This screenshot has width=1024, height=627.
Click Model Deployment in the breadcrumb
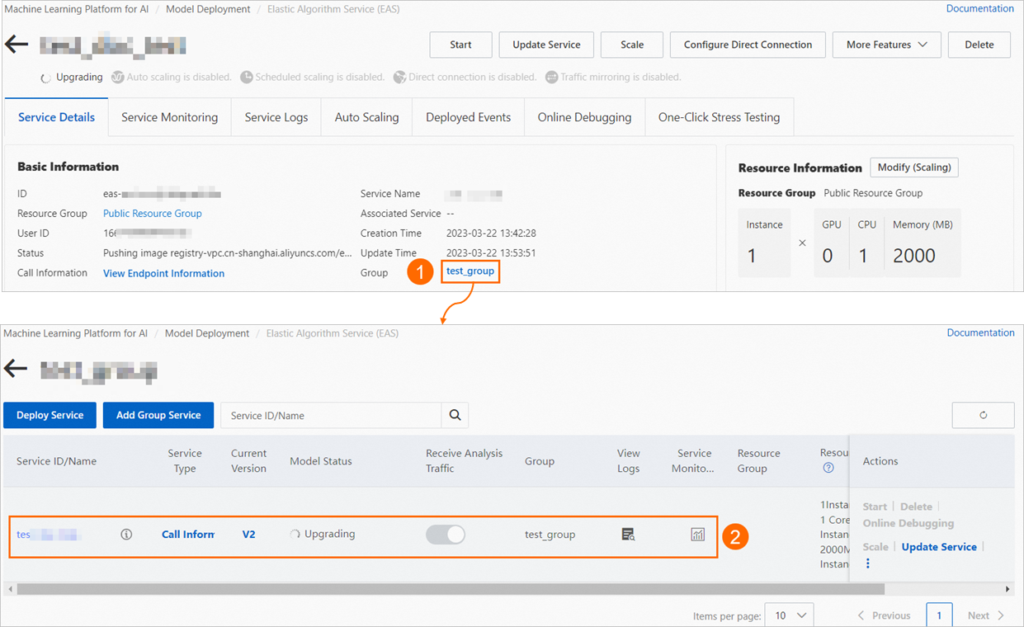click(x=207, y=8)
